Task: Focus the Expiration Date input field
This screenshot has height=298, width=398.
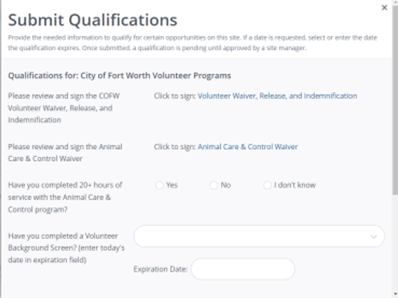Action: pyautogui.click(x=242, y=269)
